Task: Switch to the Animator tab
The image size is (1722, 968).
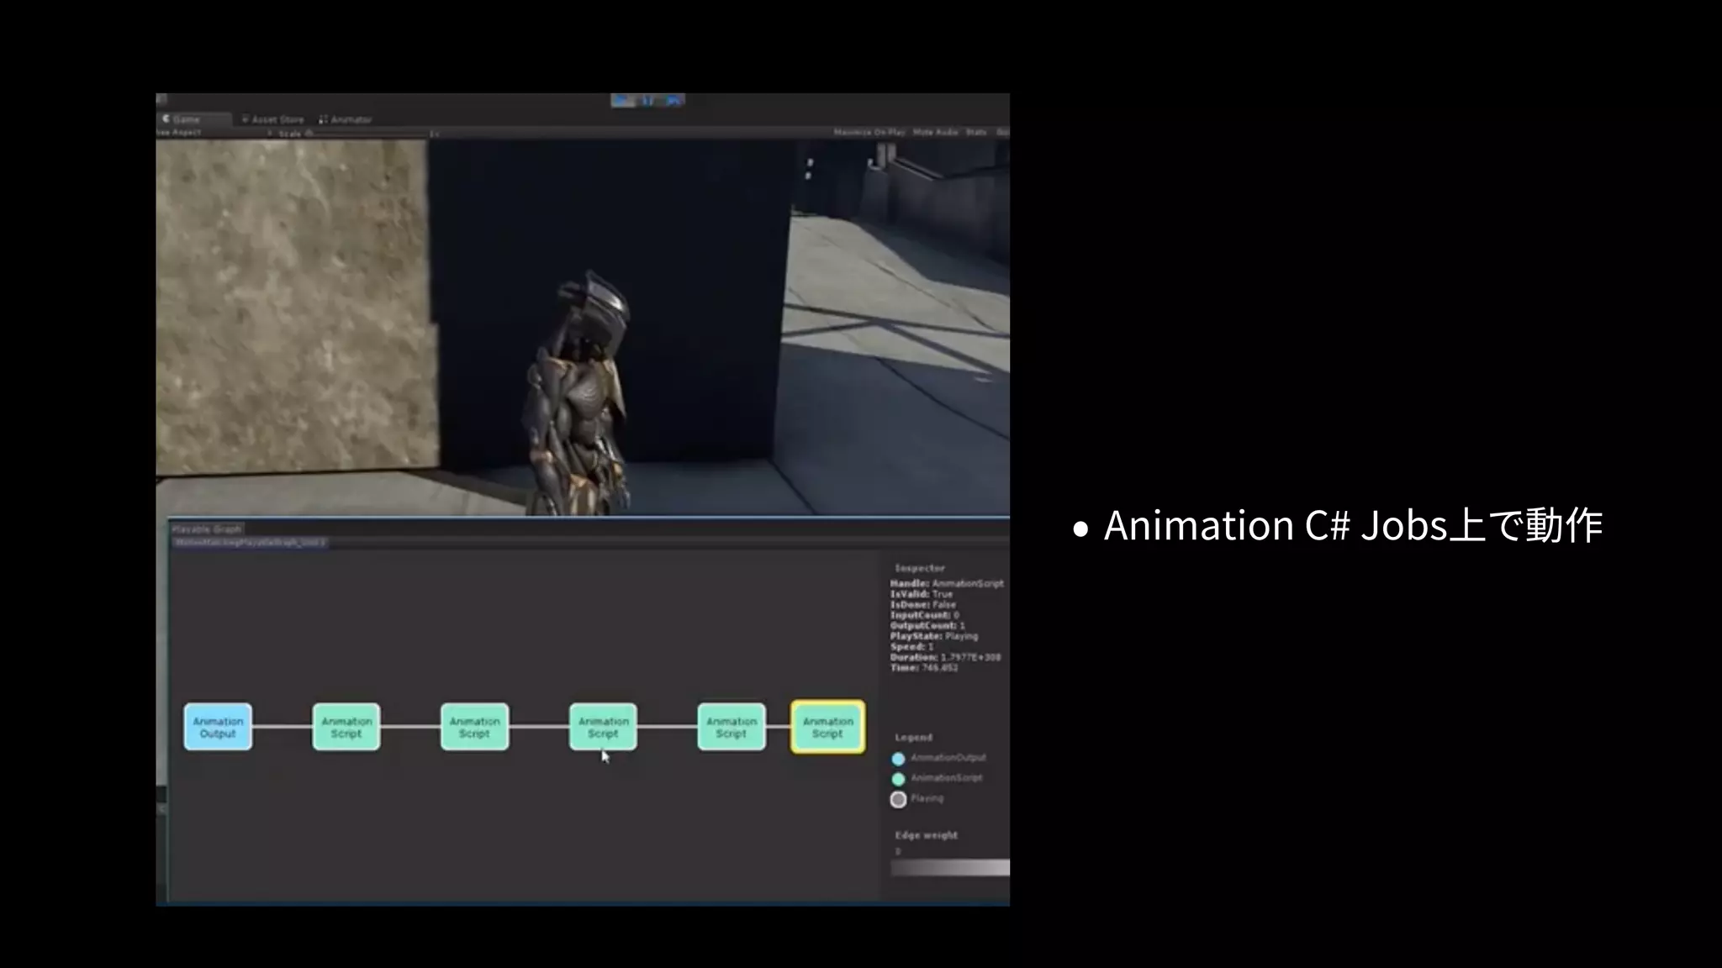Action: coord(346,119)
